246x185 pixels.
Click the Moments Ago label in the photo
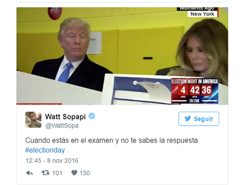(197, 9)
